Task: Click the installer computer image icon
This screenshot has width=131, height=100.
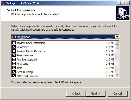Action: [x=122, y=13]
